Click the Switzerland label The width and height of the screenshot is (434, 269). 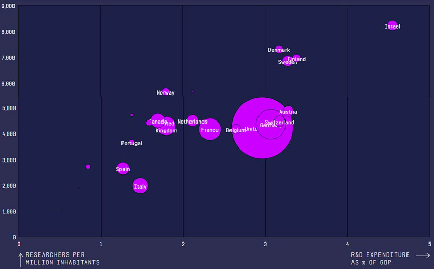(x=280, y=123)
